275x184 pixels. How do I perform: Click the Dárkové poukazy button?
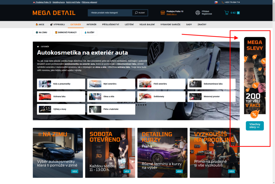point(66,32)
